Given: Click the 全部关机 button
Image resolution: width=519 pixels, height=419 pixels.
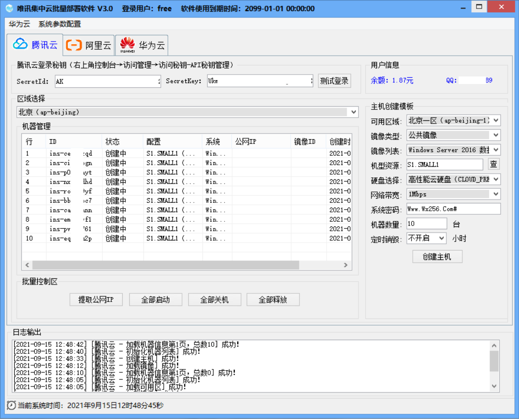Looking at the screenshot, I should tap(215, 300).
